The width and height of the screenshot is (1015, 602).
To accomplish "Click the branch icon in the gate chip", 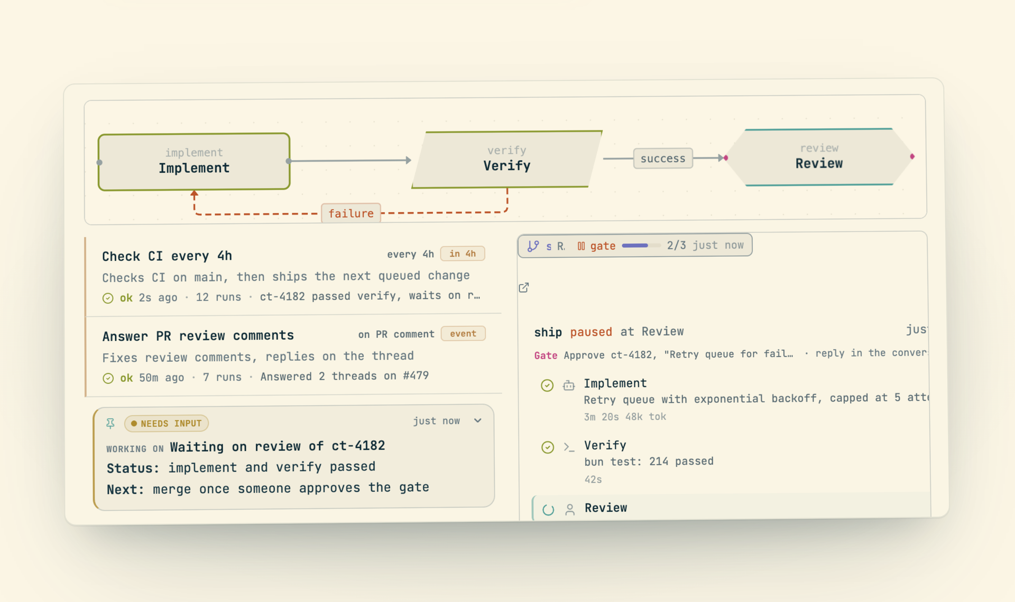I will 533,246.
